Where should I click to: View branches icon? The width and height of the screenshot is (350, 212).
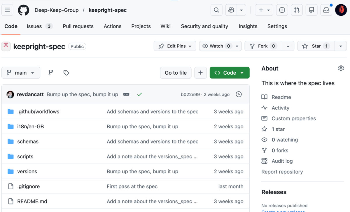click(x=51, y=73)
